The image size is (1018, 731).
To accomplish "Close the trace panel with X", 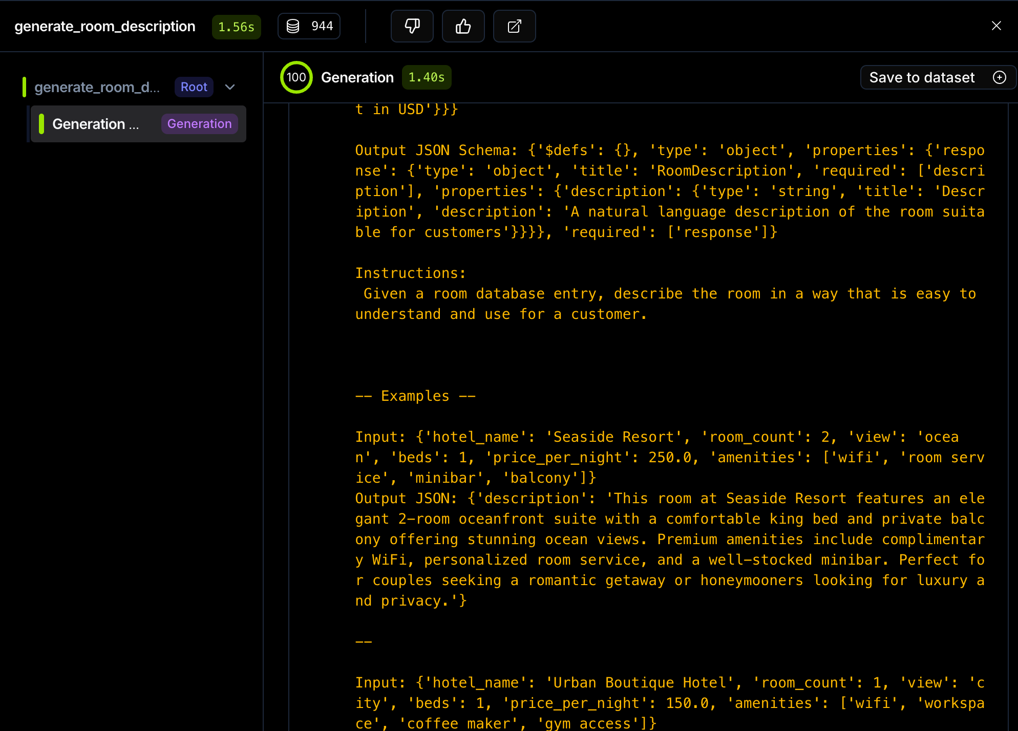I will coord(996,26).
